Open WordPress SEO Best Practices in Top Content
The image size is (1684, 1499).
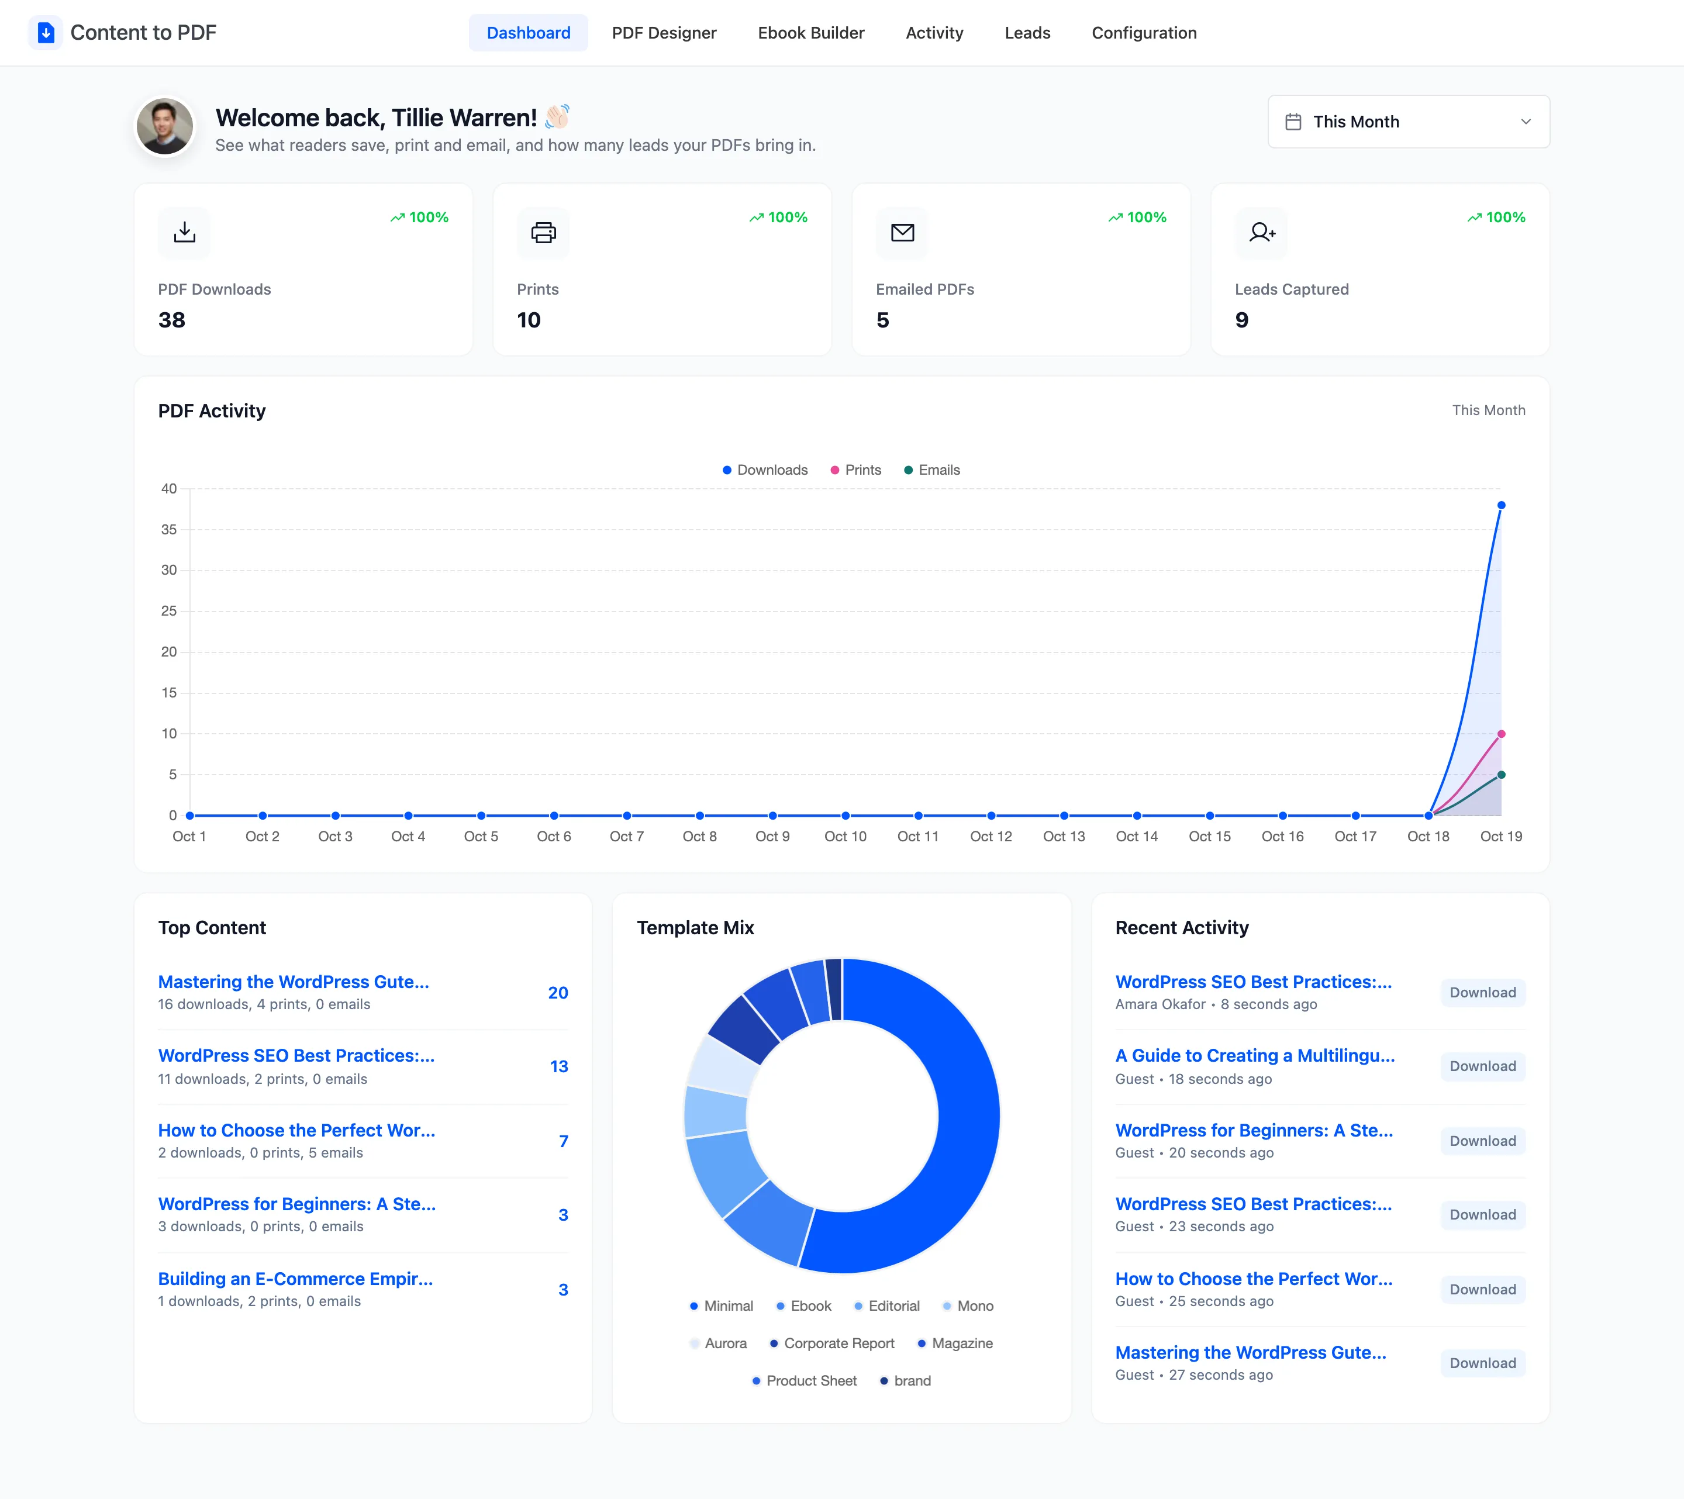click(296, 1056)
